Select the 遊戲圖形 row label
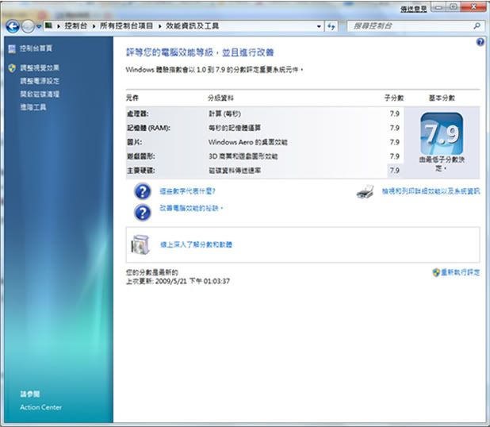490x427 pixels. (141, 156)
